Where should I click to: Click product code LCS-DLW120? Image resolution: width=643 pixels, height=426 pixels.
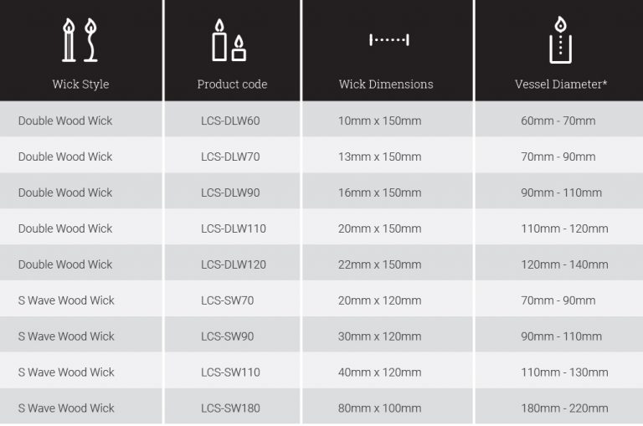click(x=234, y=264)
